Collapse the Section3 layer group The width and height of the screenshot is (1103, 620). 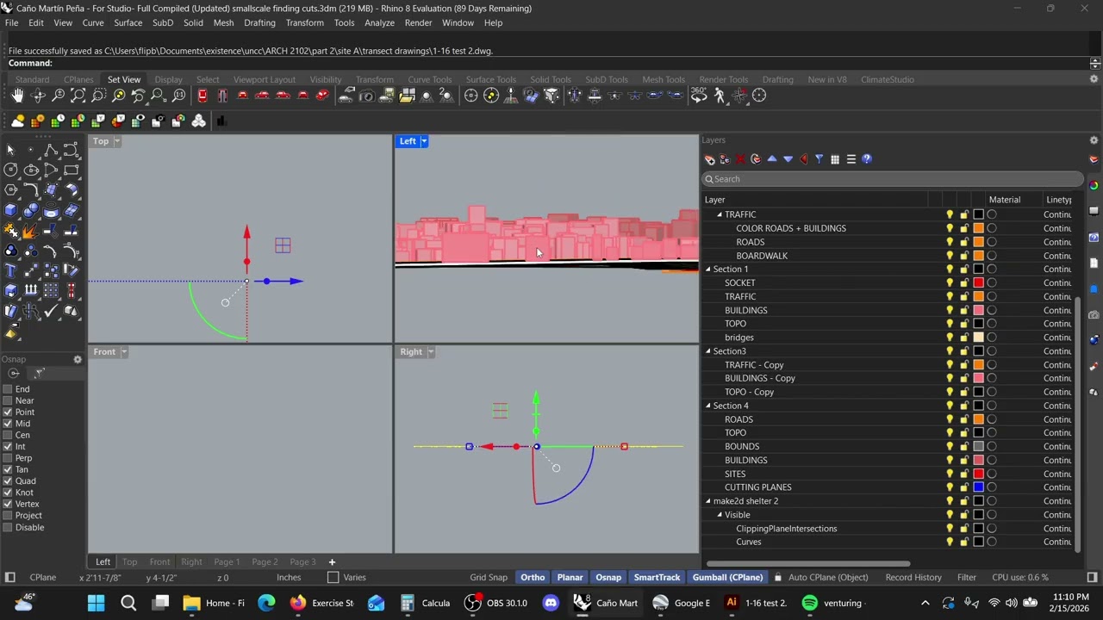coord(708,351)
